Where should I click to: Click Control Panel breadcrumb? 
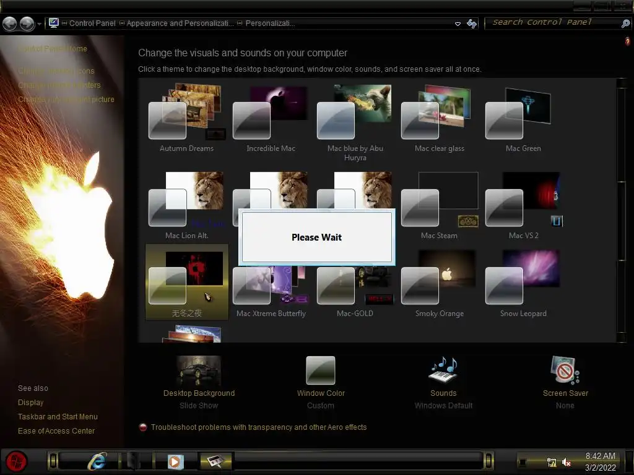pyautogui.click(x=92, y=24)
